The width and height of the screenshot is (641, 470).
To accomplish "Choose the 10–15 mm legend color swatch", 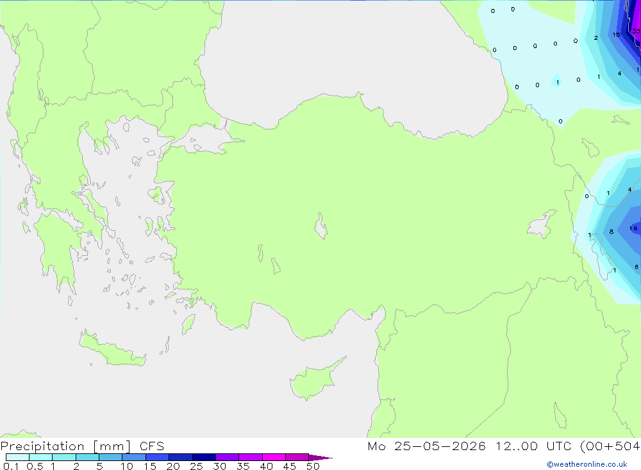I will [134, 457].
